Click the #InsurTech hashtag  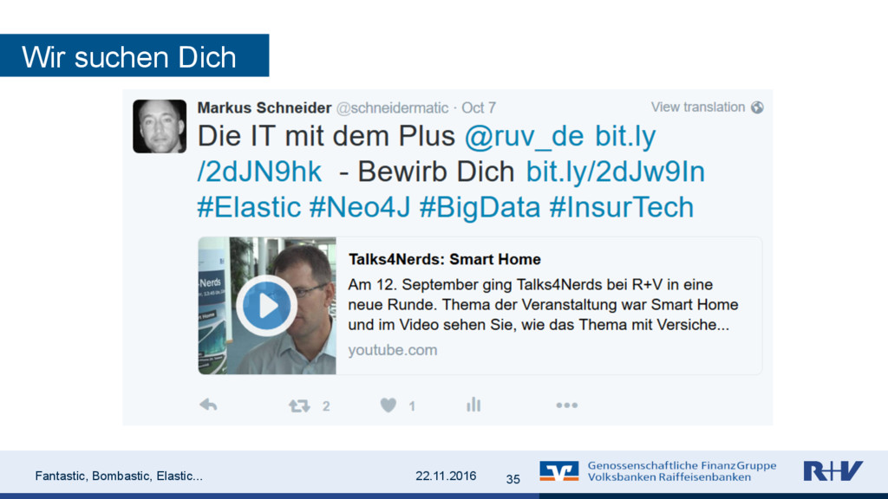[621, 207]
